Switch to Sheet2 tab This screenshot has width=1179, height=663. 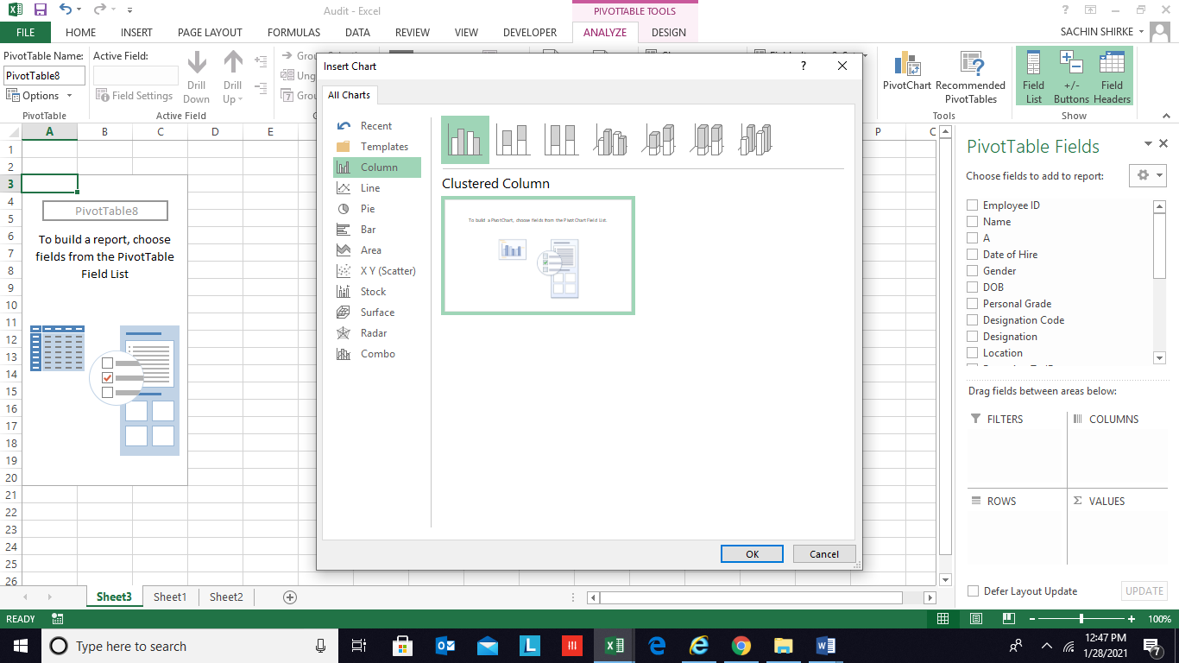point(226,597)
